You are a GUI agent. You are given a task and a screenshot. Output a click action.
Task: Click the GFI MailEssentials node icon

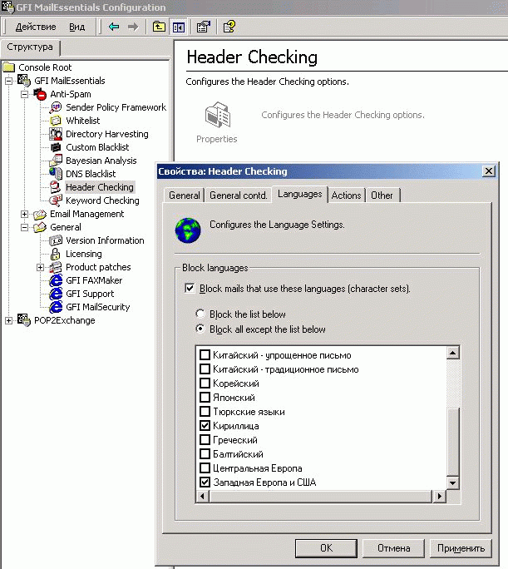point(24,81)
